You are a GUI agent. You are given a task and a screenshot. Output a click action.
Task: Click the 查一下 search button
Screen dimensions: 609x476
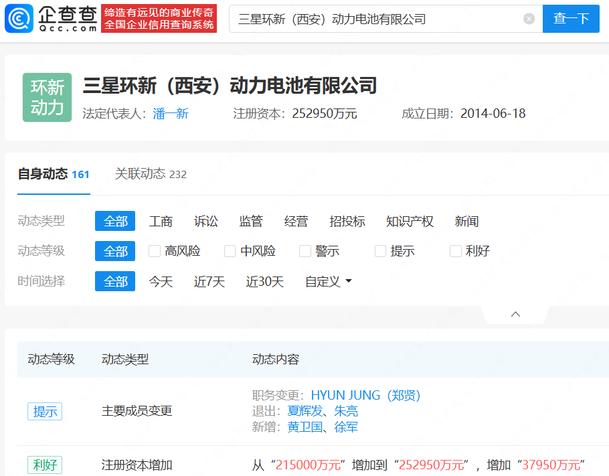tap(571, 19)
